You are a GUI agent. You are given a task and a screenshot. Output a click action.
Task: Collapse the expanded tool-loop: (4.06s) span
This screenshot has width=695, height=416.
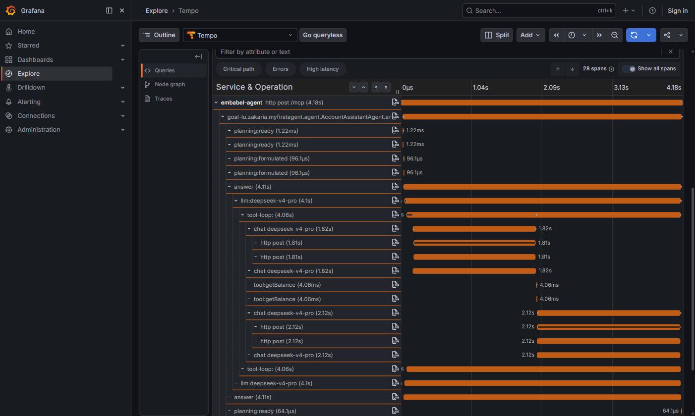[x=242, y=215]
